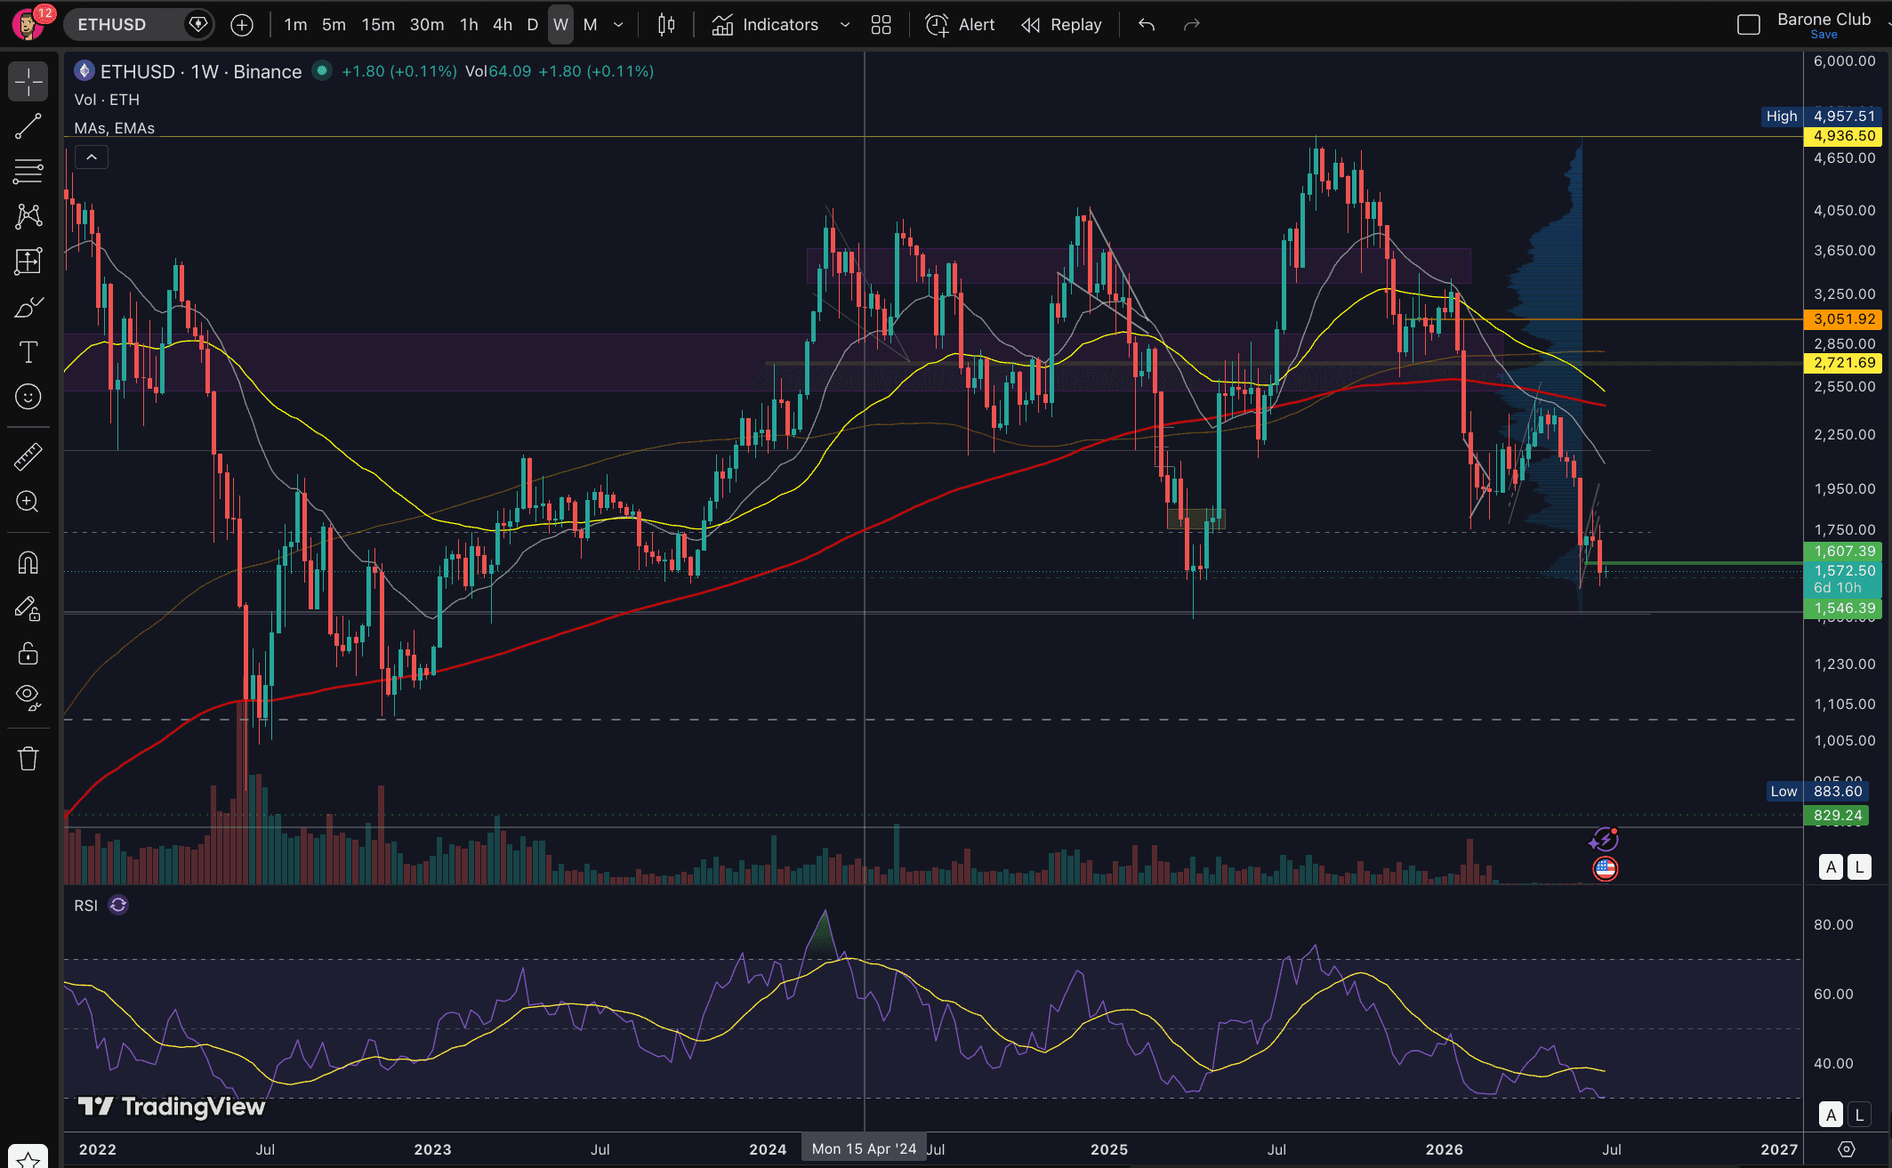
Task: Click the green 1,607.39 price label
Action: 1842,552
